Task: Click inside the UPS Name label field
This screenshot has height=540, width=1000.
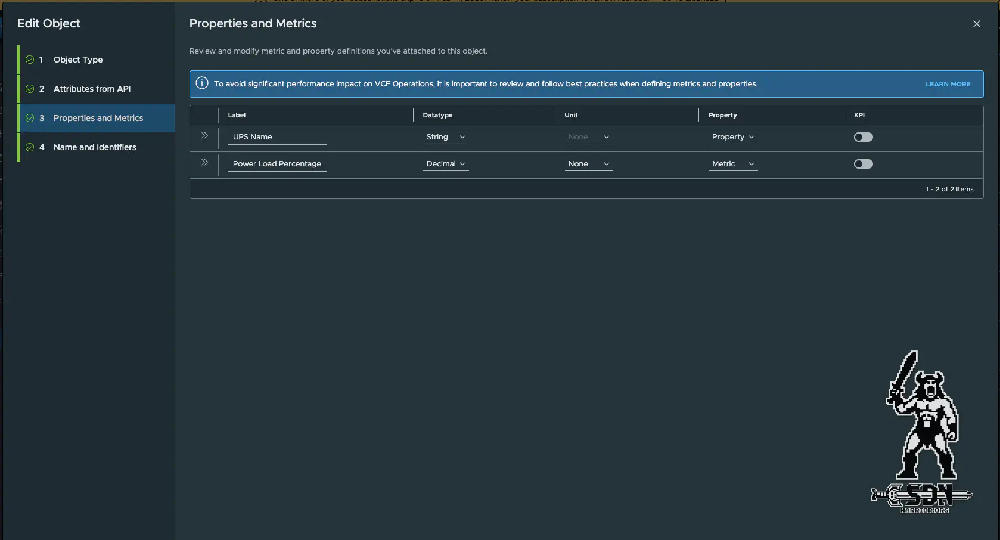Action: coord(277,136)
